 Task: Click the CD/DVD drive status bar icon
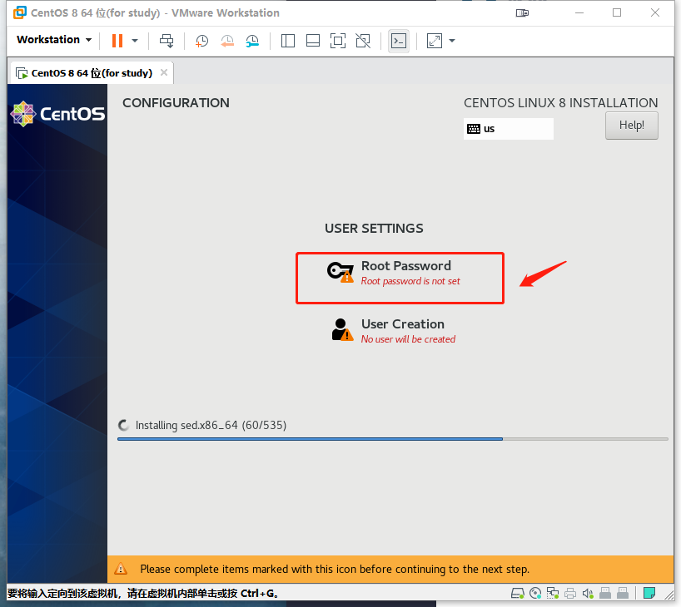tap(535, 593)
